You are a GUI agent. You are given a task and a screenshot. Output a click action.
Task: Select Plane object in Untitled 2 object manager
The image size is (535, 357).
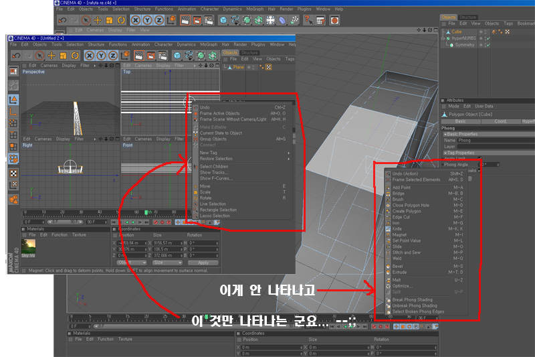(x=238, y=67)
